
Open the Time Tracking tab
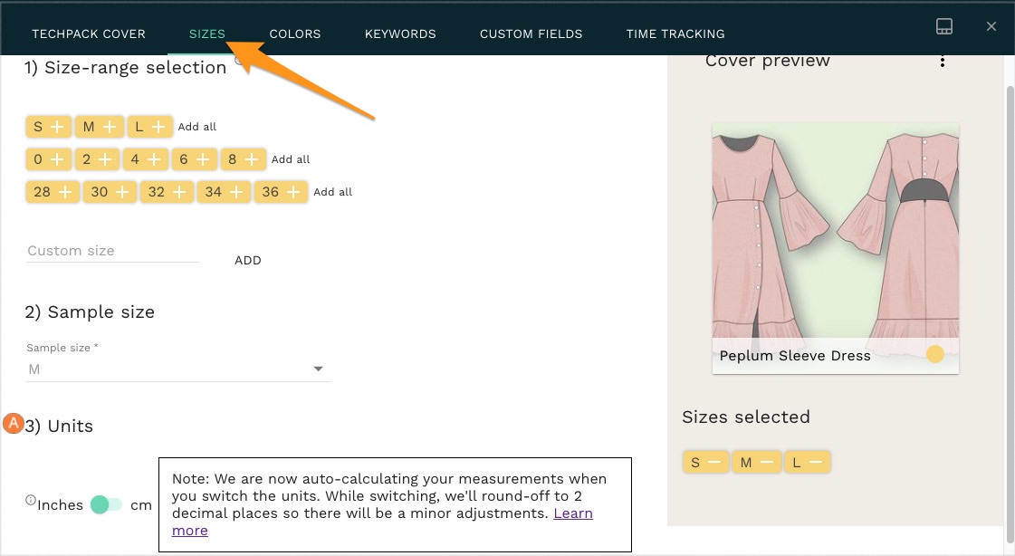tap(675, 34)
